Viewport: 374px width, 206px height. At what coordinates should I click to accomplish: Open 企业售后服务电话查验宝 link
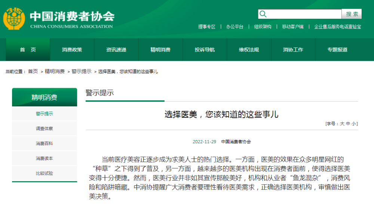tap(337, 27)
